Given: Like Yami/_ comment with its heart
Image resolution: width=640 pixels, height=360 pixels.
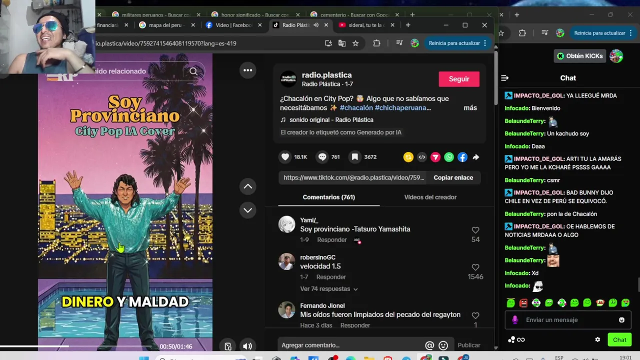Looking at the screenshot, I should pos(475,230).
